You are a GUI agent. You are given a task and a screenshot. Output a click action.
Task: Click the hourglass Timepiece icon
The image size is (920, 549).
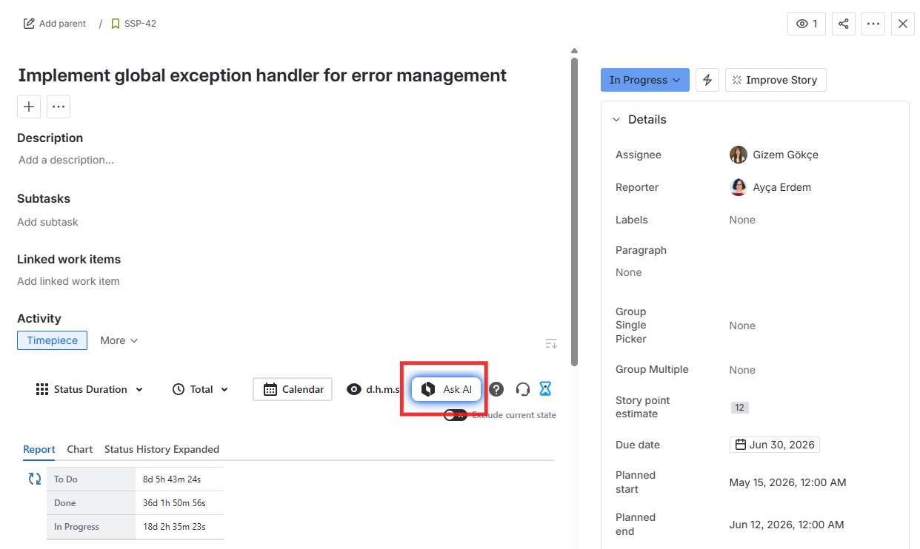pos(545,388)
